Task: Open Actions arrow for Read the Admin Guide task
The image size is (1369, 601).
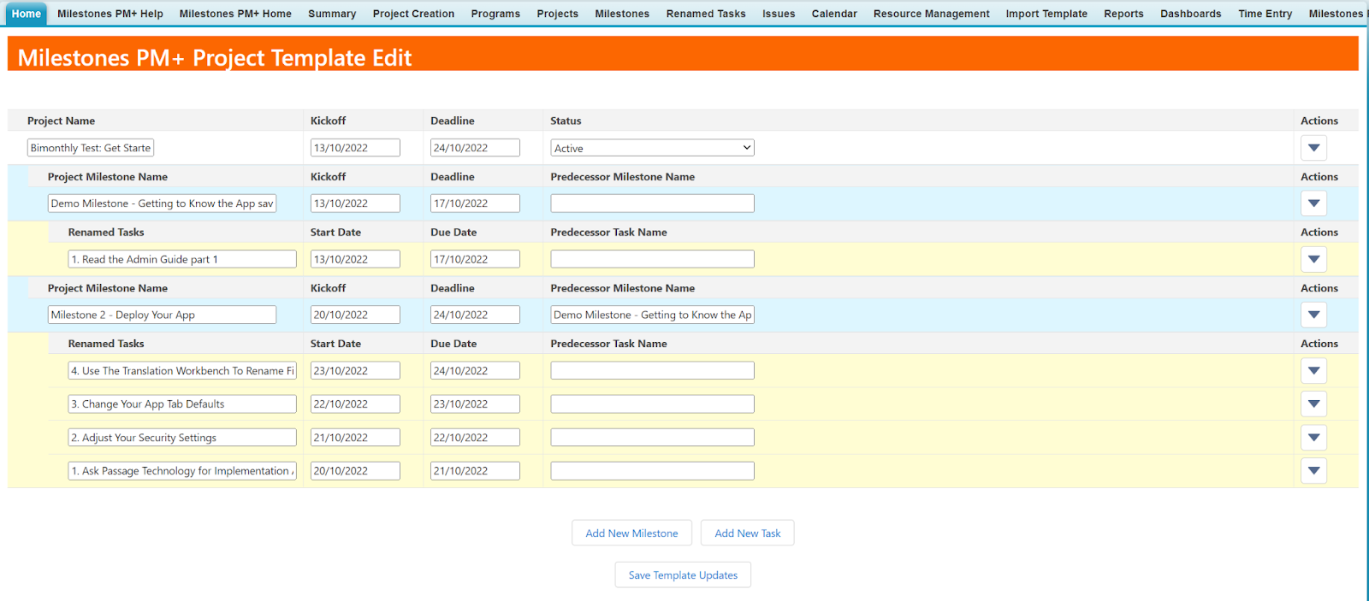Action: point(1313,259)
